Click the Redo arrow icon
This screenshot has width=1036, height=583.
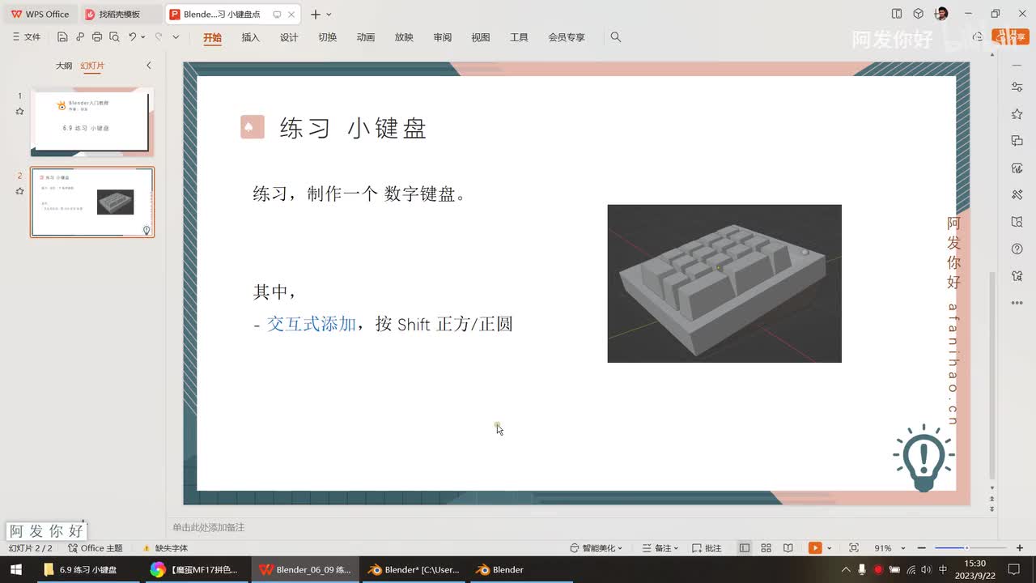coord(159,37)
